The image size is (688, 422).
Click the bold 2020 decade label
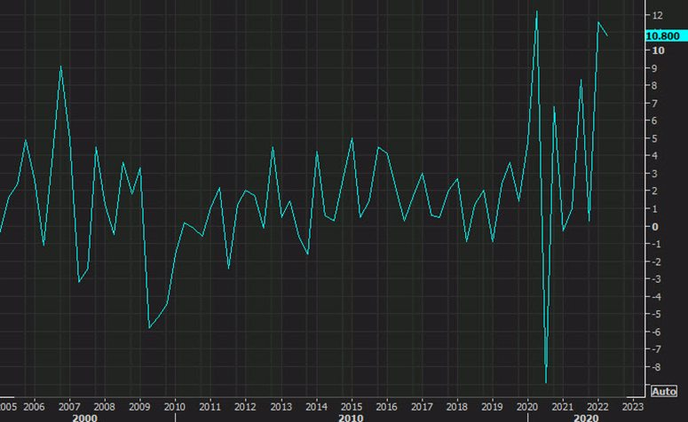(586, 418)
